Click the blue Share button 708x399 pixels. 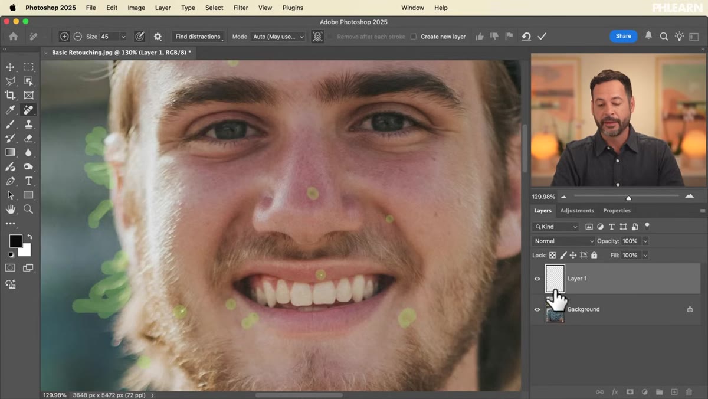tap(623, 36)
